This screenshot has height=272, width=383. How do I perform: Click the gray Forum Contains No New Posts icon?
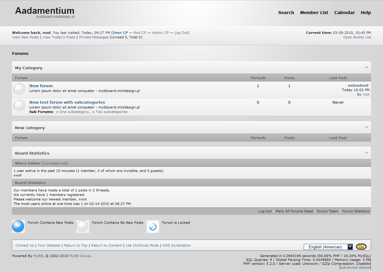pos(83,226)
